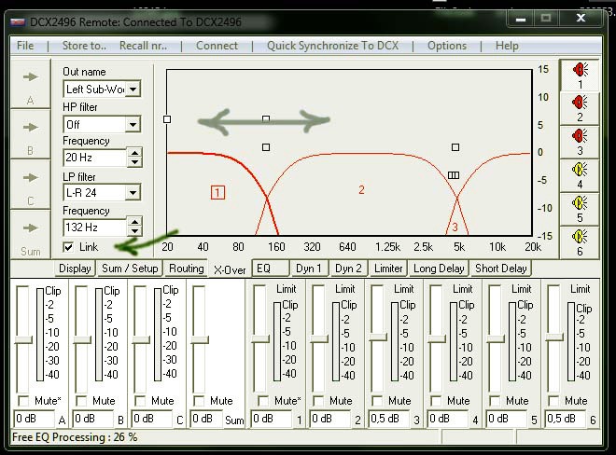The width and height of the screenshot is (616, 455).
Task: Click Quick Synchronize To DCX
Action: (333, 46)
